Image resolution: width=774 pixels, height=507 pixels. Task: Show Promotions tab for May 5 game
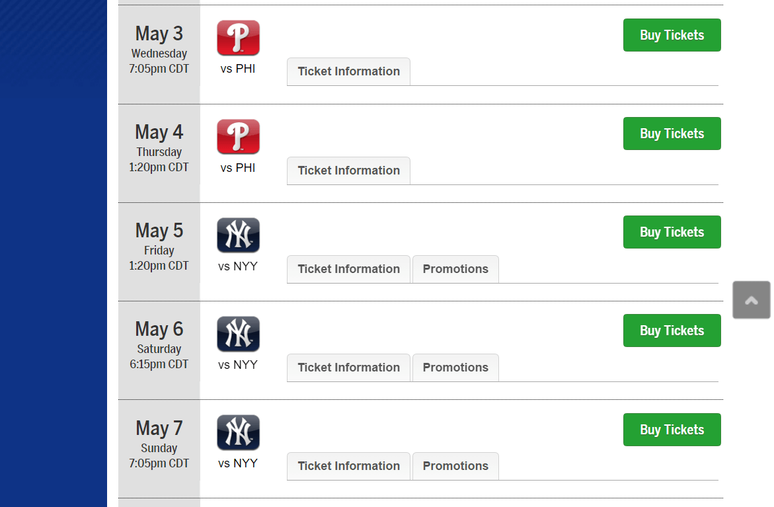click(455, 269)
